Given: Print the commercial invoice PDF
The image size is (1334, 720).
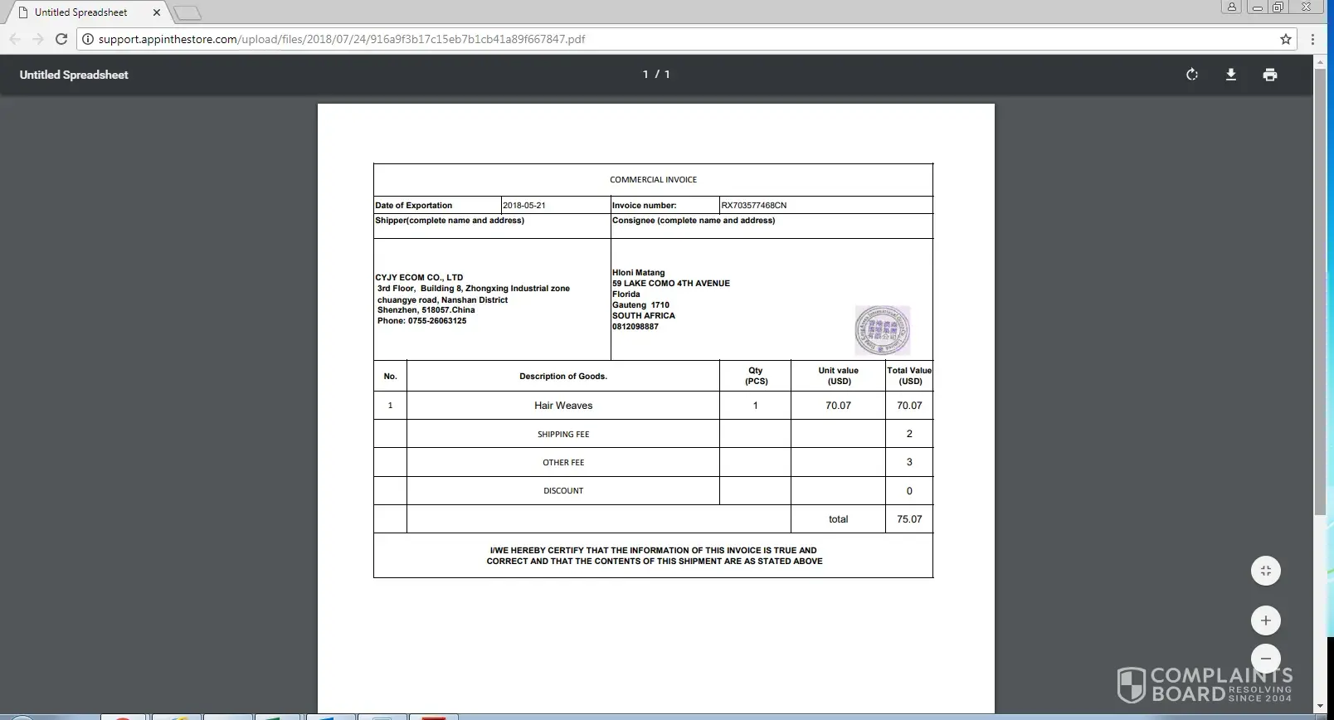Looking at the screenshot, I should pos(1269,75).
